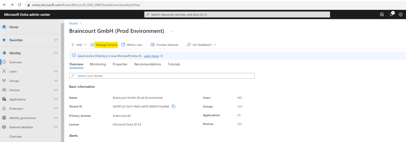Reload the page in browser
Image resolution: width=406 pixels, height=142 pixels.
[19, 5]
